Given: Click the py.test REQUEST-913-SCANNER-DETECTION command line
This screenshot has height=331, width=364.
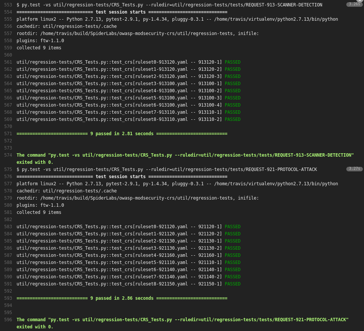Looking at the screenshot, I should click(x=169, y=5).
